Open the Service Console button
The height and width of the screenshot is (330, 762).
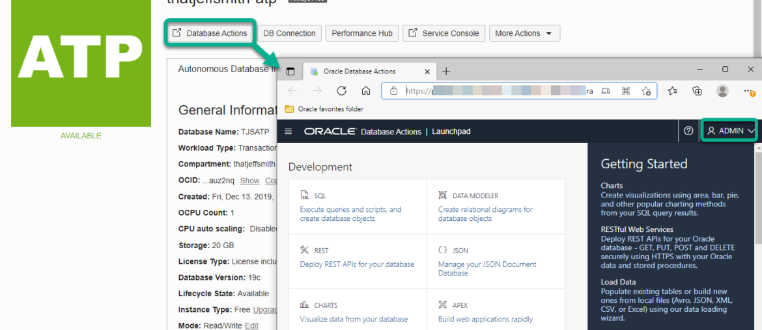pos(444,33)
